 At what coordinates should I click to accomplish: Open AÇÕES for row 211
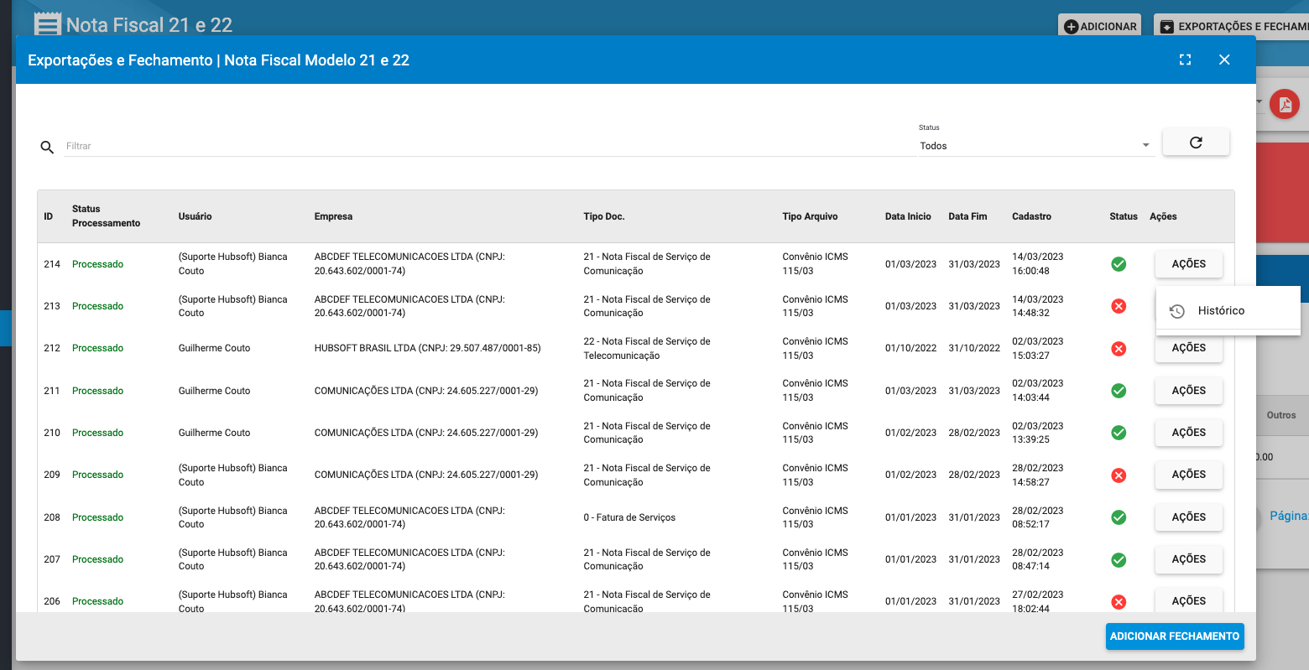pos(1188,391)
